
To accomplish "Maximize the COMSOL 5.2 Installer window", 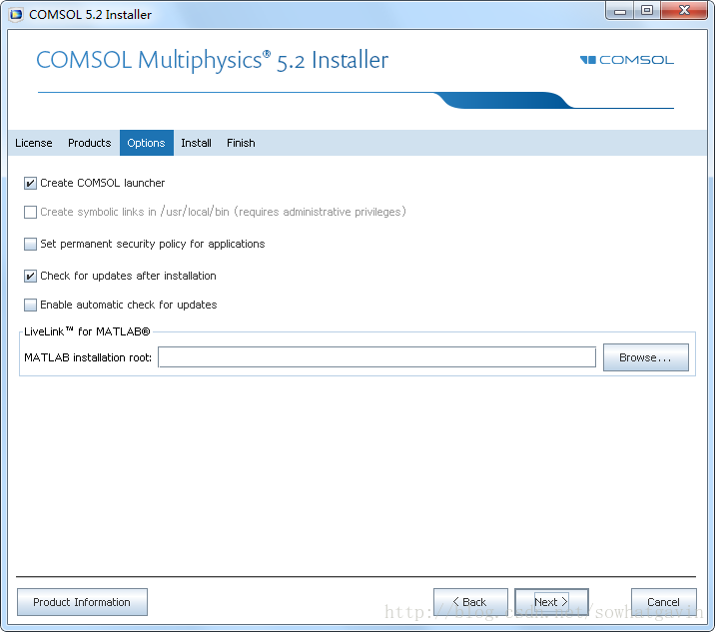I will (x=647, y=11).
